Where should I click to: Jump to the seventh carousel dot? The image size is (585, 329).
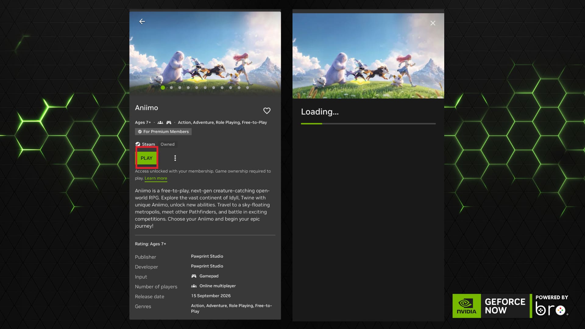tap(214, 87)
